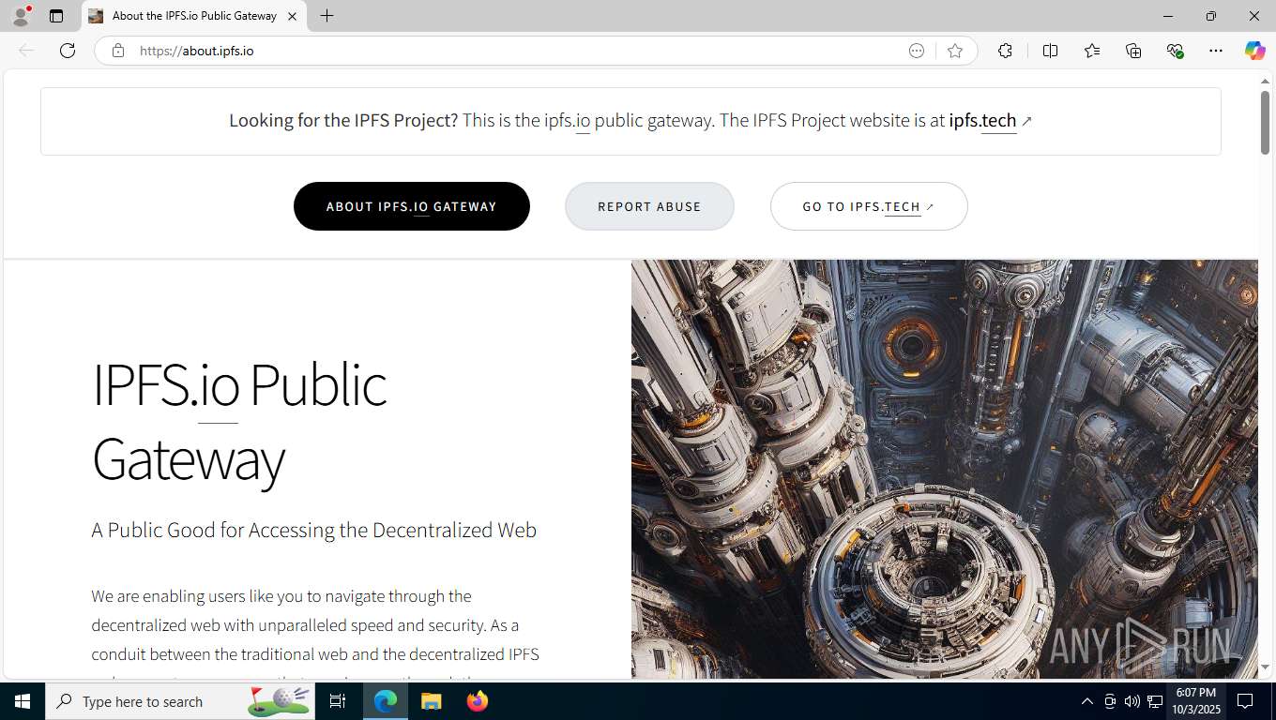Screen dimensions: 1276x720
Task: View site information lock icon
Action: point(118,51)
